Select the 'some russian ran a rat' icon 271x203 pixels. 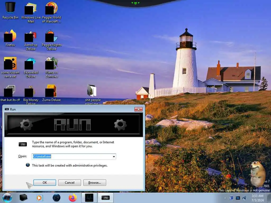click(x=10, y=67)
